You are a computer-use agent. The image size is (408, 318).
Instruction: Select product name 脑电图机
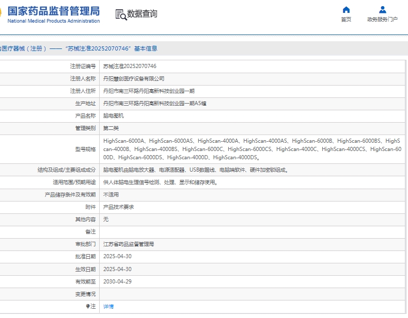(114, 116)
